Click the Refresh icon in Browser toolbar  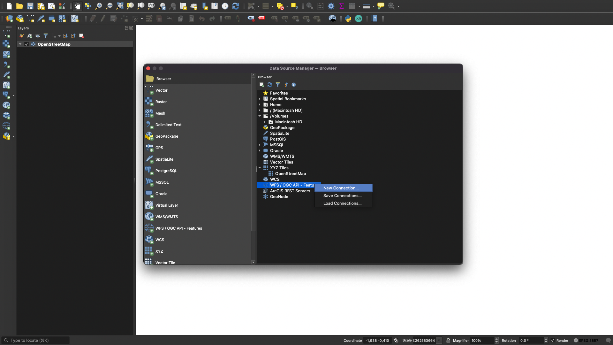click(270, 85)
